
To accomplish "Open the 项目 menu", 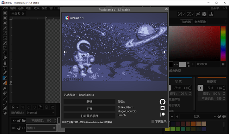I will coord(29,8).
